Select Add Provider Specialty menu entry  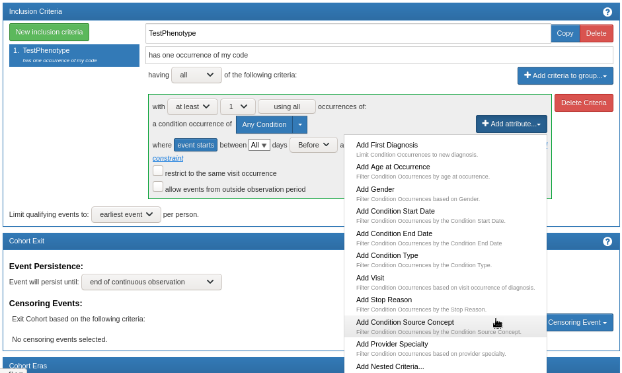tap(392, 344)
